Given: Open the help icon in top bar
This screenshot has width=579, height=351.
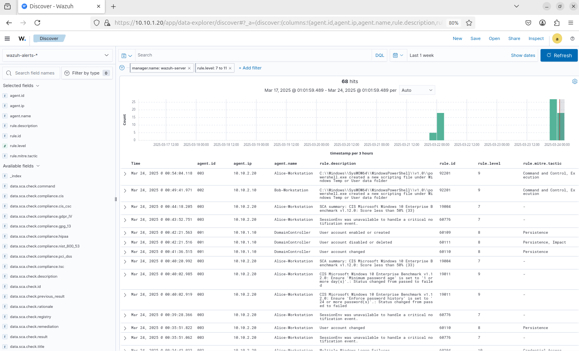Looking at the screenshot, I should click(x=572, y=38).
